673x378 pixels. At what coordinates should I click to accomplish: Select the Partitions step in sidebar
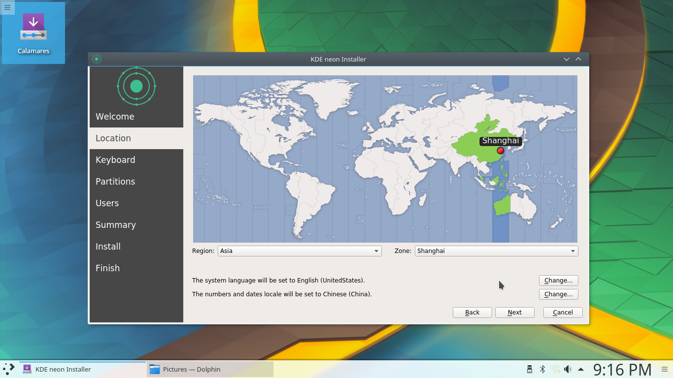click(x=136, y=182)
